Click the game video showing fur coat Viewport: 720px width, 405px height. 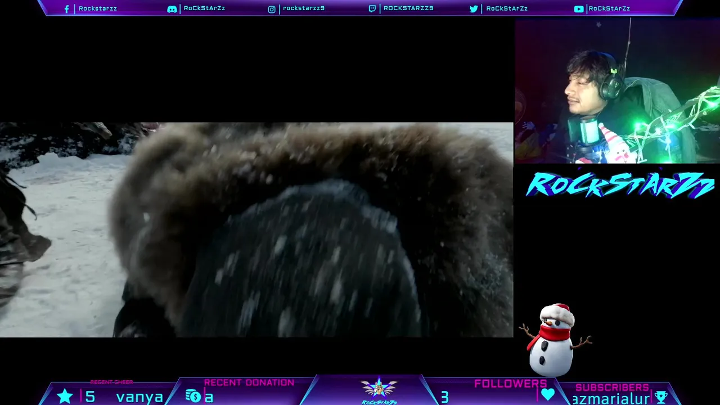(x=256, y=229)
